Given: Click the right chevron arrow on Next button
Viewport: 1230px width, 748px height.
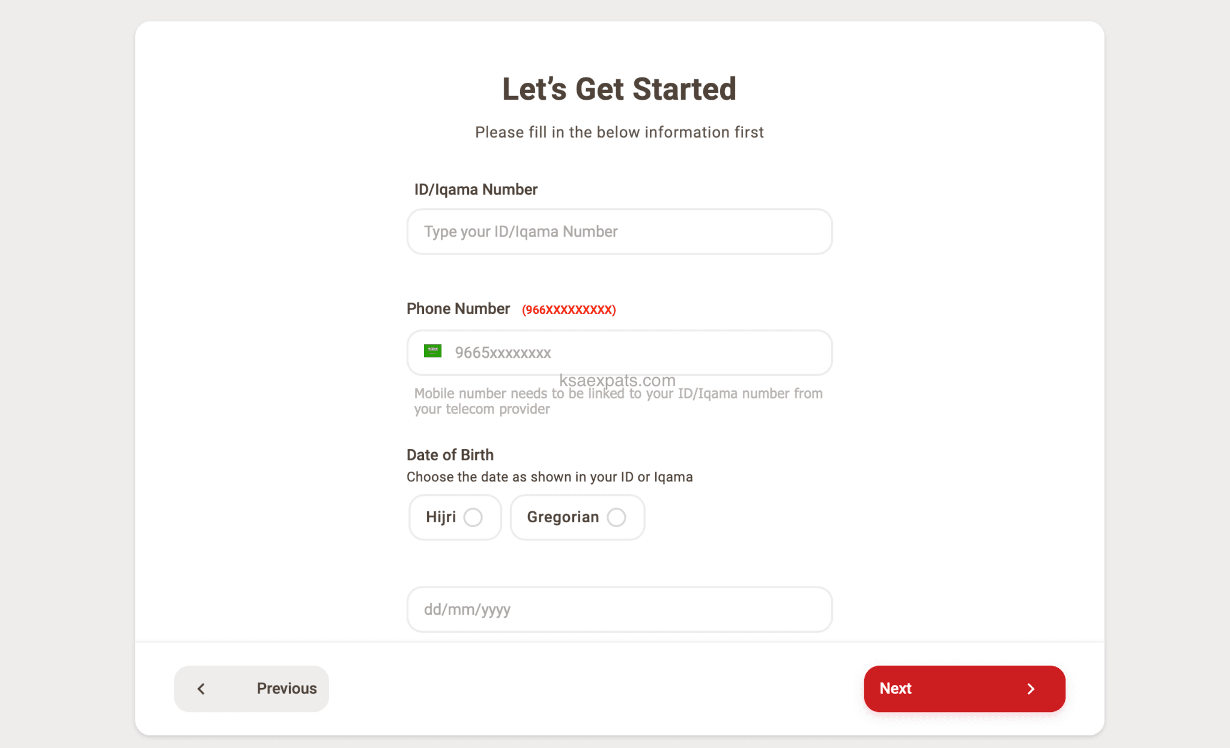Looking at the screenshot, I should coord(1031,689).
